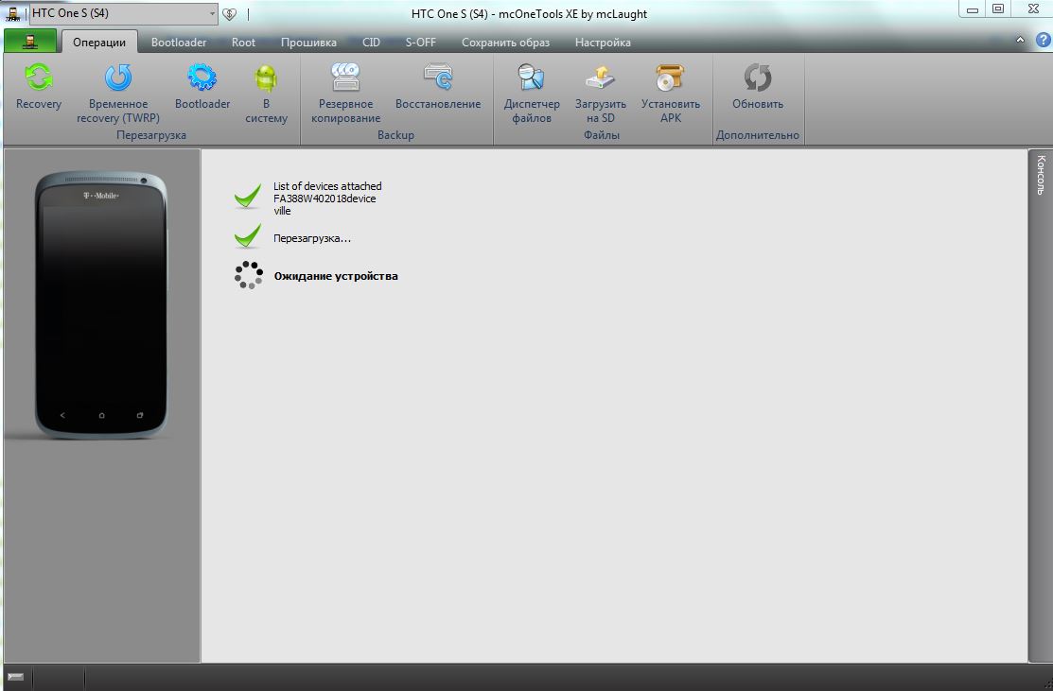Image resolution: width=1053 pixels, height=691 pixels.
Task: Click the 'Перезагрузка…' log entry
Action: pos(311,238)
